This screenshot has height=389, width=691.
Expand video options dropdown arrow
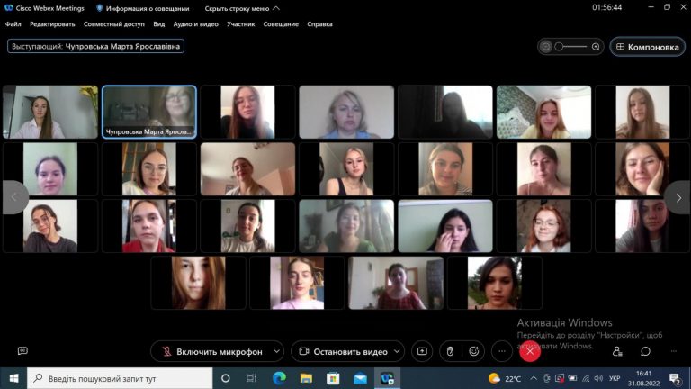397,351
